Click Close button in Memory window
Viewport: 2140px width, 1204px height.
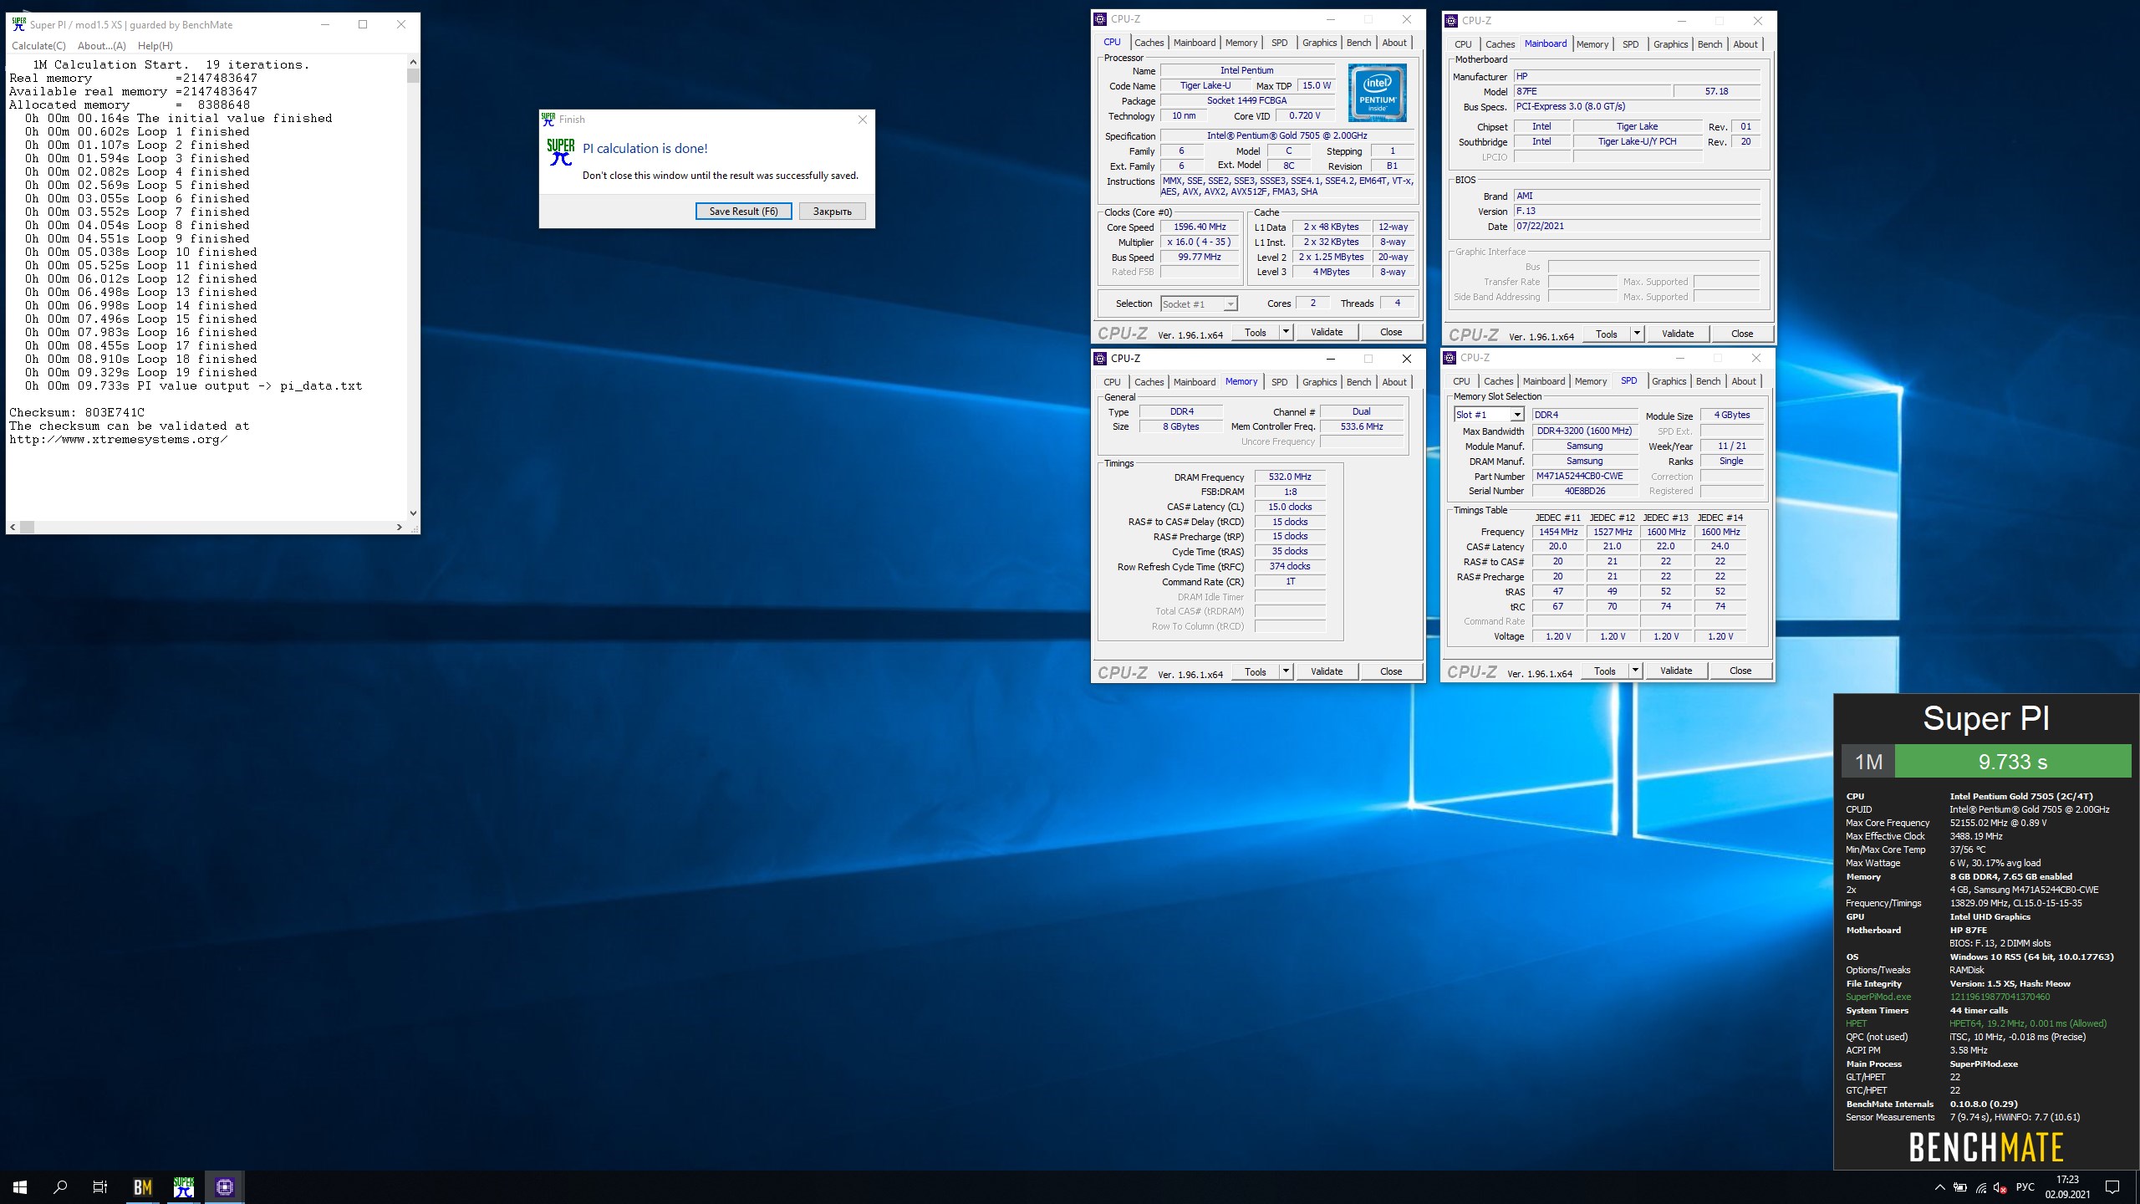pos(1391,672)
